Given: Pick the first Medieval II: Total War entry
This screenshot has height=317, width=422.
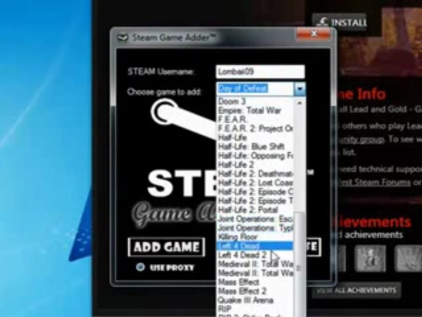Looking at the screenshot, I should (x=255, y=264).
